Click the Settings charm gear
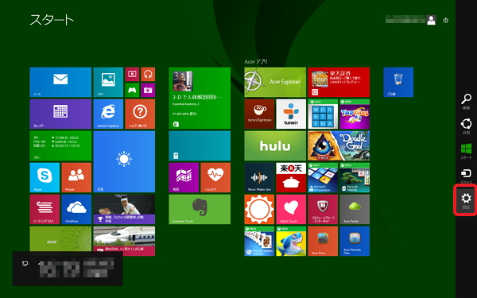This screenshot has width=477, height=298. (x=466, y=200)
